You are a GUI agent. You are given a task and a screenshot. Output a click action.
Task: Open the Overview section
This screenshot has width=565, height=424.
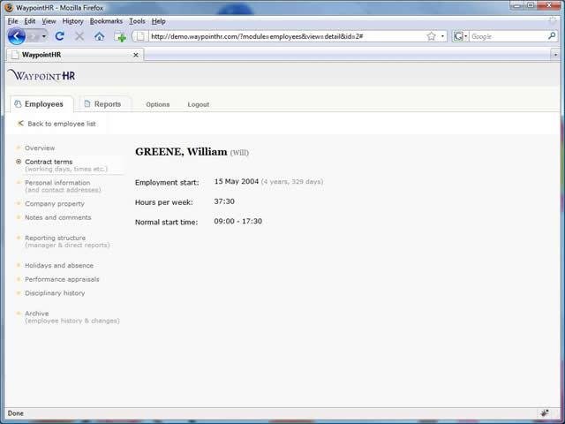(x=40, y=148)
